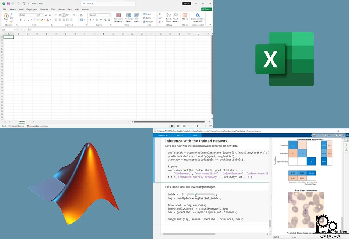Click the AutoSum sigma icon

click(160, 14)
